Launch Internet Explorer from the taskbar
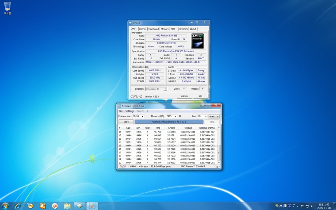 click(18, 206)
